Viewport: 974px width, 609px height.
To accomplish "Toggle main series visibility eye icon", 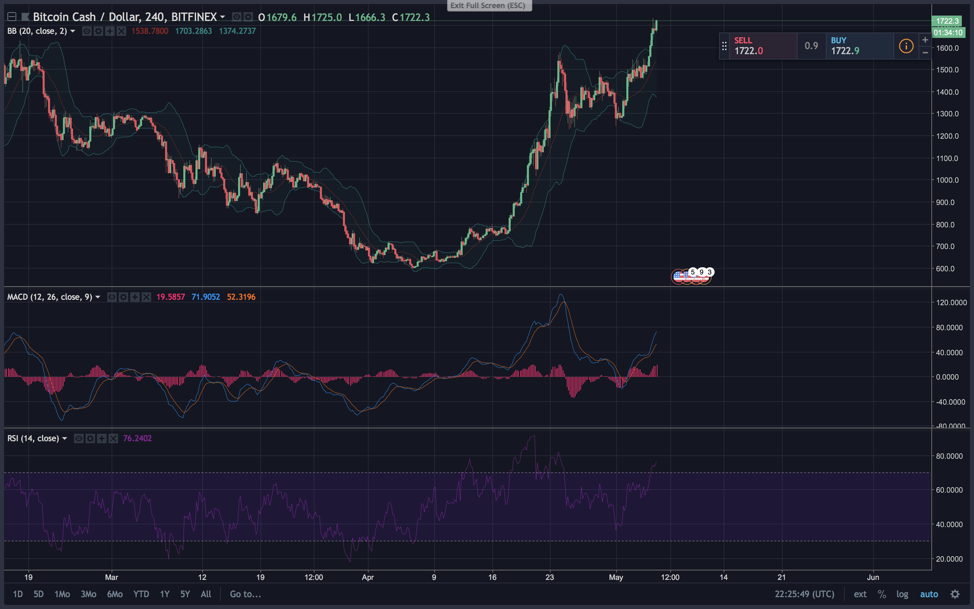I will pyautogui.click(x=237, y=17).
